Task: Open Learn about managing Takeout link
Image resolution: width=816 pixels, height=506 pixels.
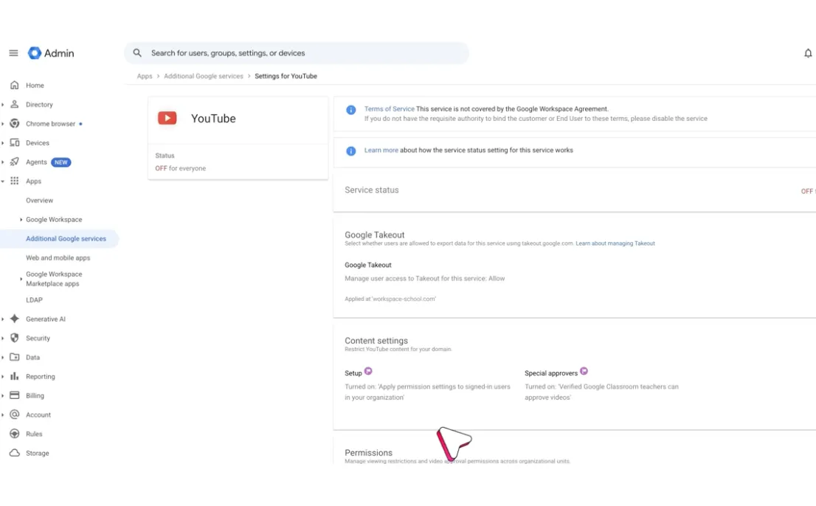Action: tap(615, 243)
